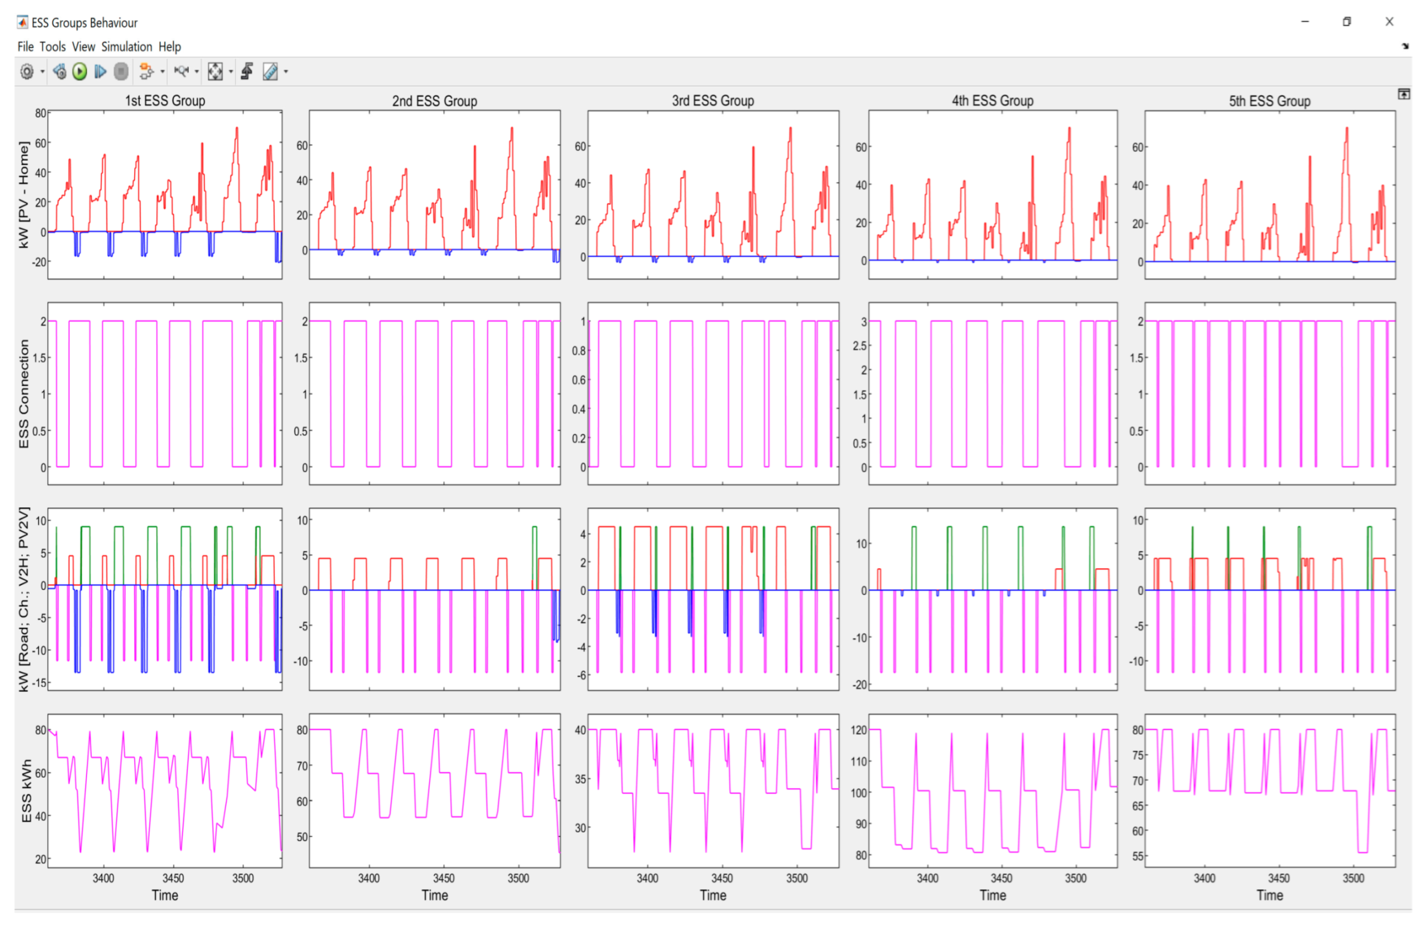
Task: Select the Zoom X-axis magnifier tool
Action: (181, 72)
